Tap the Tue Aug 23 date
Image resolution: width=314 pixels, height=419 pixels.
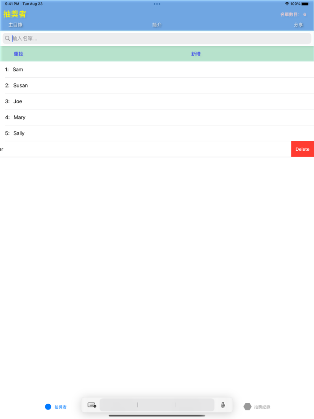pos(33,4)
